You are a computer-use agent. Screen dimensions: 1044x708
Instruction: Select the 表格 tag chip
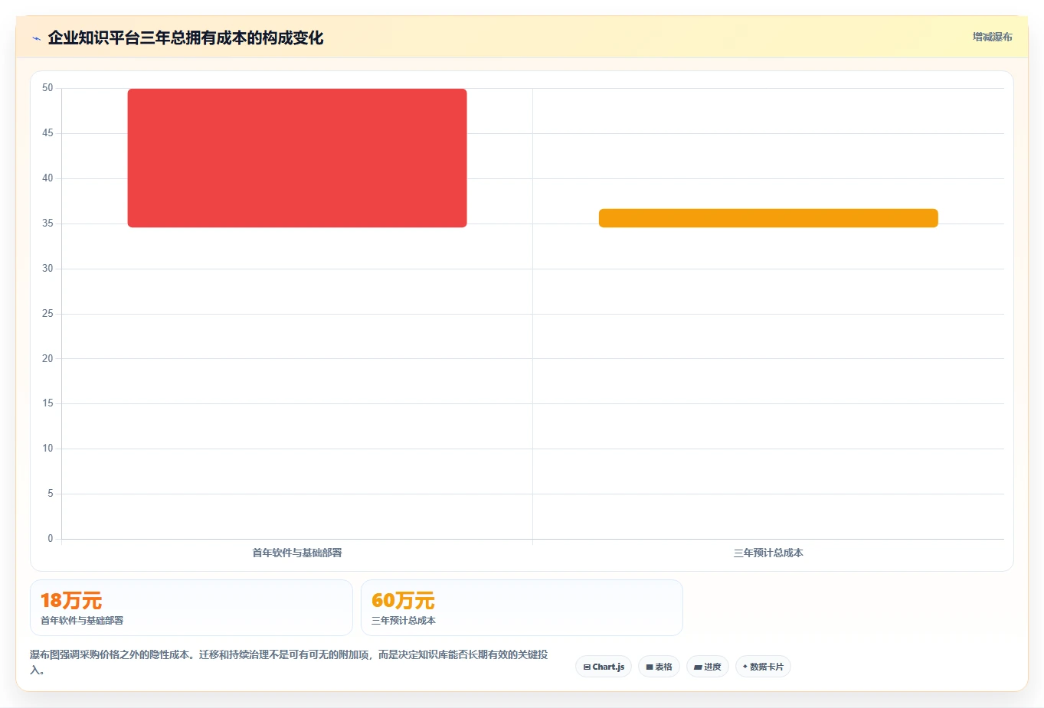(x=659, y=667)
